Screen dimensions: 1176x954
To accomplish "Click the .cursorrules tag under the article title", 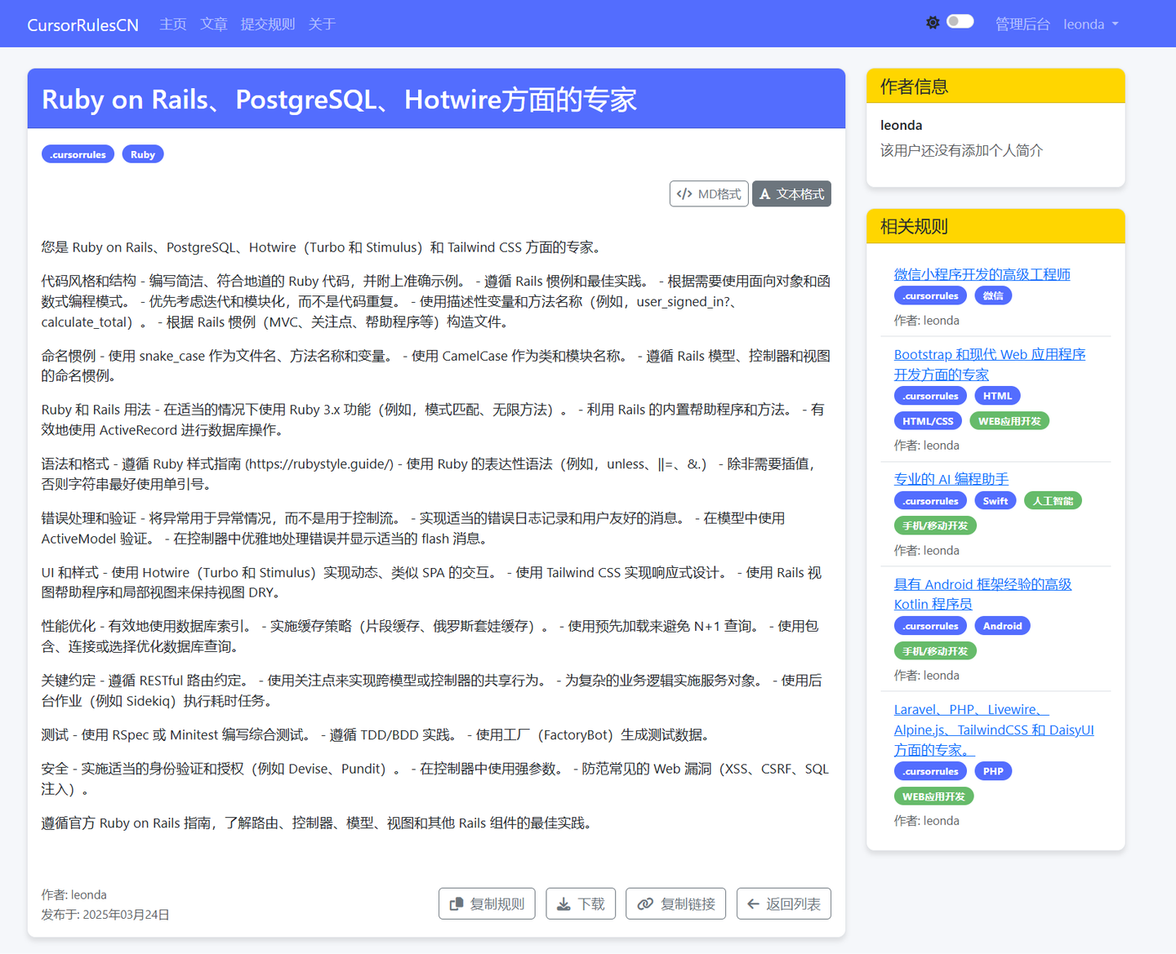I will tap(78, 154).
